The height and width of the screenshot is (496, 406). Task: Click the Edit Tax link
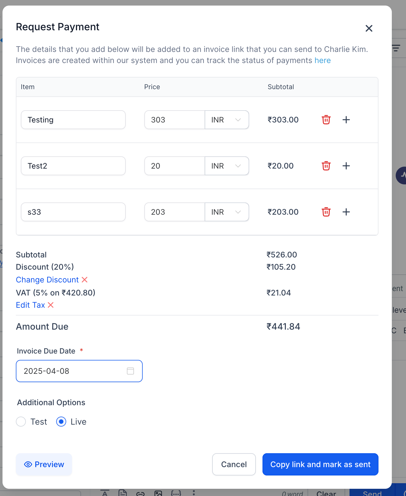(x=30, y=305)
